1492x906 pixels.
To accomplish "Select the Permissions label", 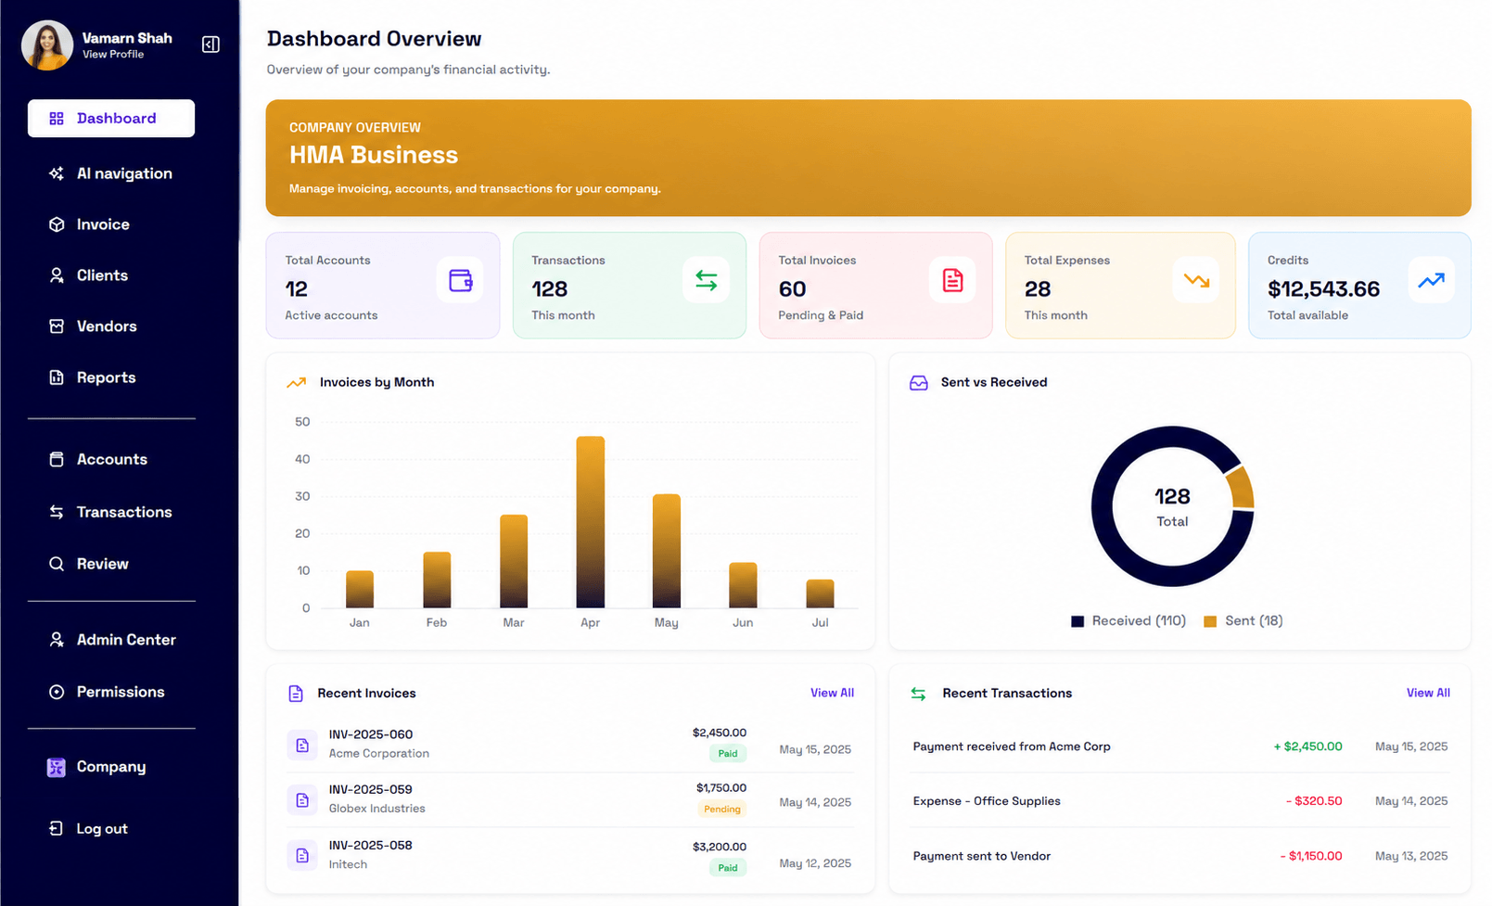I will point(121,692).
